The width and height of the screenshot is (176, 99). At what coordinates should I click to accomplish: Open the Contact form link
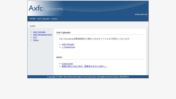[x=67, y=64]
